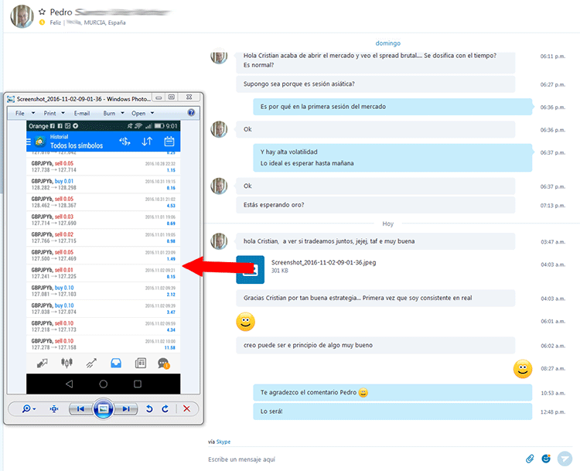Delete the image with red X button

tap(186, 409)
